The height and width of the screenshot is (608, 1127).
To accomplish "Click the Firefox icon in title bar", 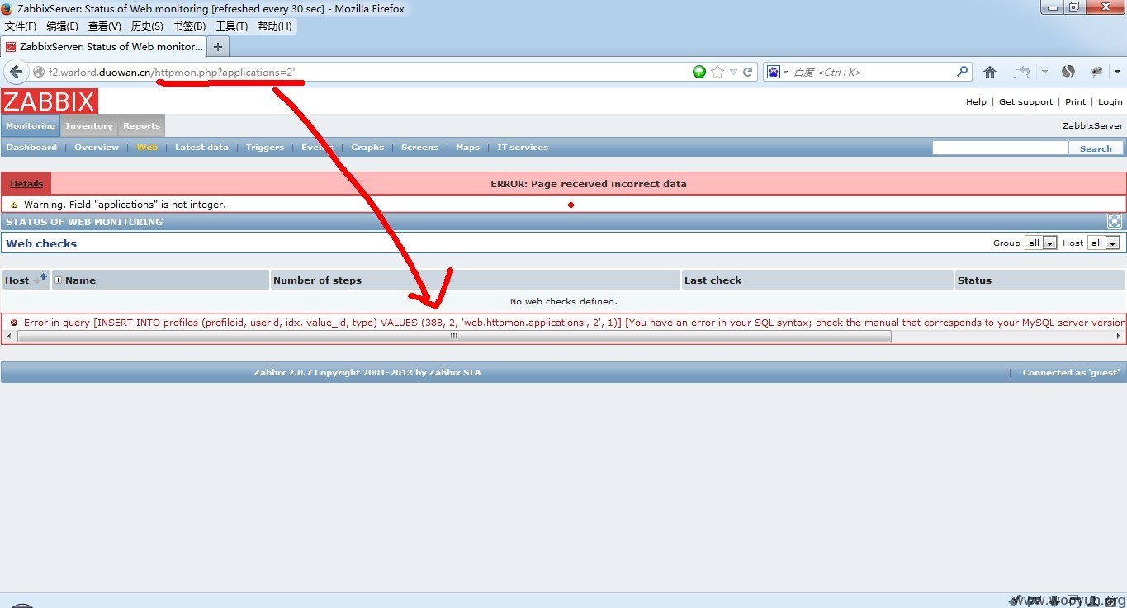I will [7, 8].
